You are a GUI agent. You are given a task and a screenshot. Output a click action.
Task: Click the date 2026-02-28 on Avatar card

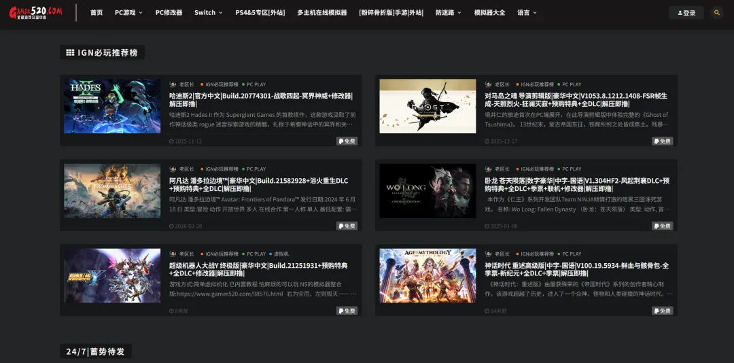188,226
